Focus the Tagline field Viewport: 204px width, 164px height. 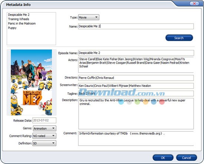coord(136,94)
